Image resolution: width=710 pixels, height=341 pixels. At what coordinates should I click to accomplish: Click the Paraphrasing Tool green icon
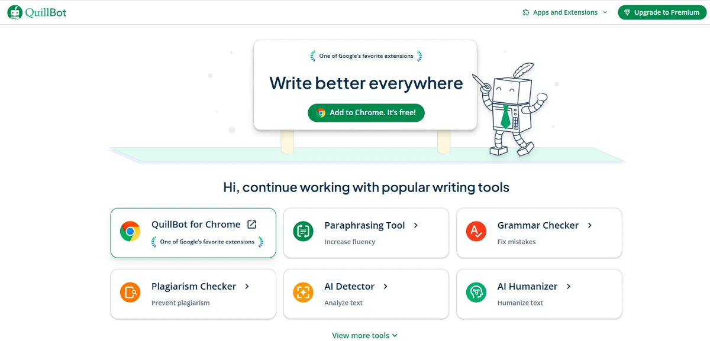pyautogui.click(x=303, y=232)
